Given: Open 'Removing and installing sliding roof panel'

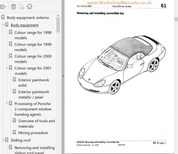Looking at the screenshot, I should coord(34,150).
